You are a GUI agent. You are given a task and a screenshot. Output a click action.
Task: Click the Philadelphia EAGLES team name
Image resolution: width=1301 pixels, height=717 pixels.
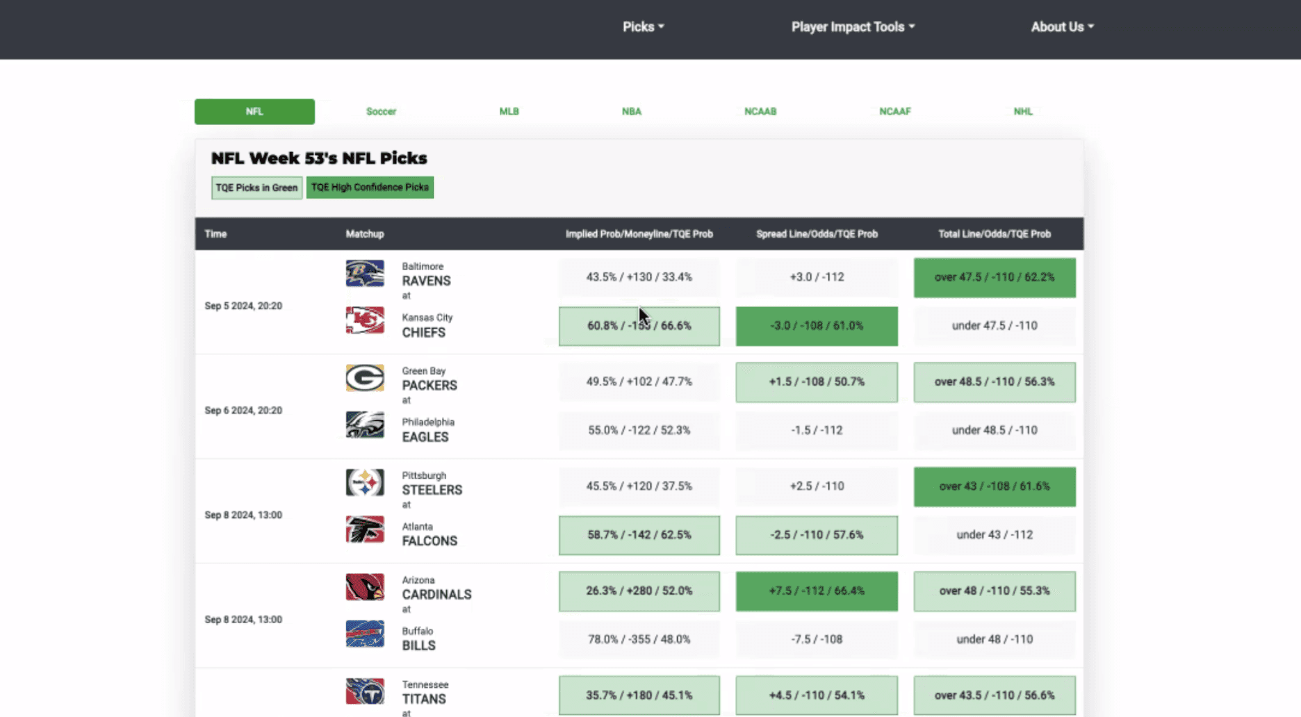pos(428,430)
